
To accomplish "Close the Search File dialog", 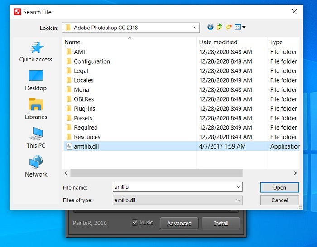I will click(294, 12).
